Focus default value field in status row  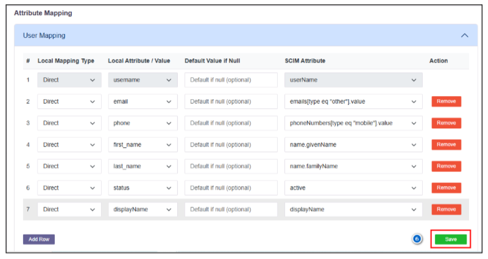point(231,188)
